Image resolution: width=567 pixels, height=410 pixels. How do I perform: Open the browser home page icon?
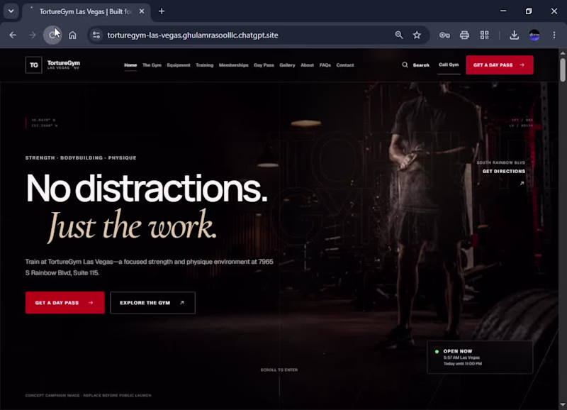point(73,35)
